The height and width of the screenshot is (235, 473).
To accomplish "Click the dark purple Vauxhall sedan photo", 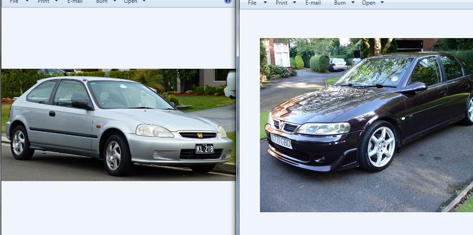I will [x=367, y=125].
